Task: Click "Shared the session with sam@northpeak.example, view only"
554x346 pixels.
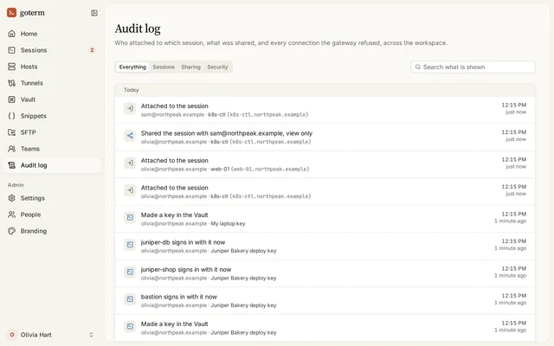Action: pyautogui.click(x=227, y=133)
